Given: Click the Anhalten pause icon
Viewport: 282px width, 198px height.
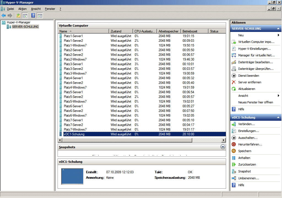Looking at the screenshot, I should point(234,158).
